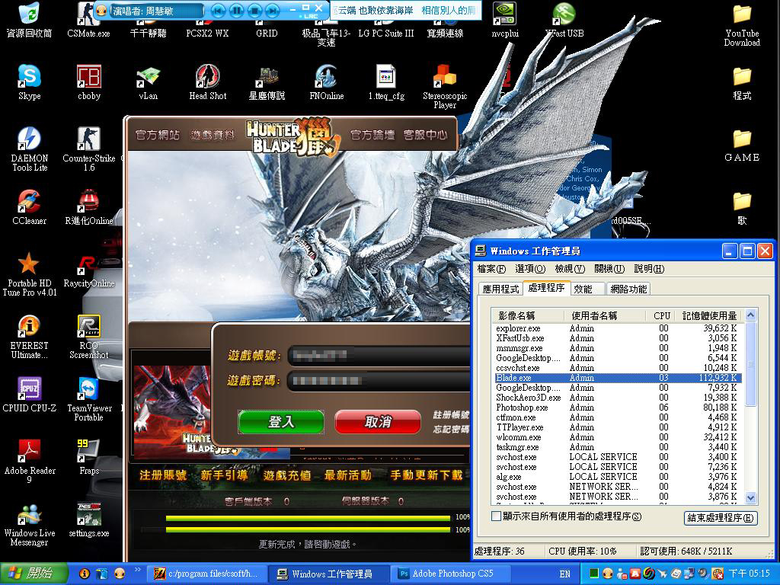Expand hidden quick launch icons chevron

(138, 570)
